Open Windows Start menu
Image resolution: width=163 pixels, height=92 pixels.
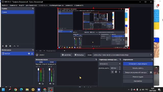click(x=3, y=90)
